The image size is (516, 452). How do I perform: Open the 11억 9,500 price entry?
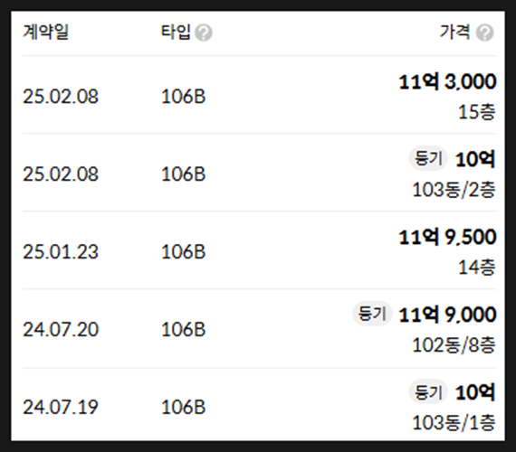(447, 237)
